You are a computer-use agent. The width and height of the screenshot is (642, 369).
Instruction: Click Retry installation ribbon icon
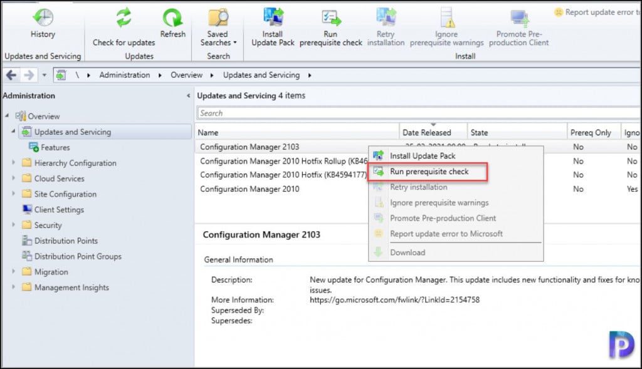tap(386, 18)
